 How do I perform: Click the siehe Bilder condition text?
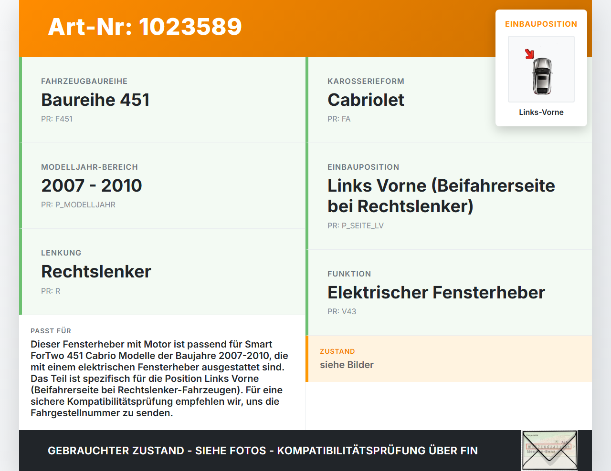347,365
